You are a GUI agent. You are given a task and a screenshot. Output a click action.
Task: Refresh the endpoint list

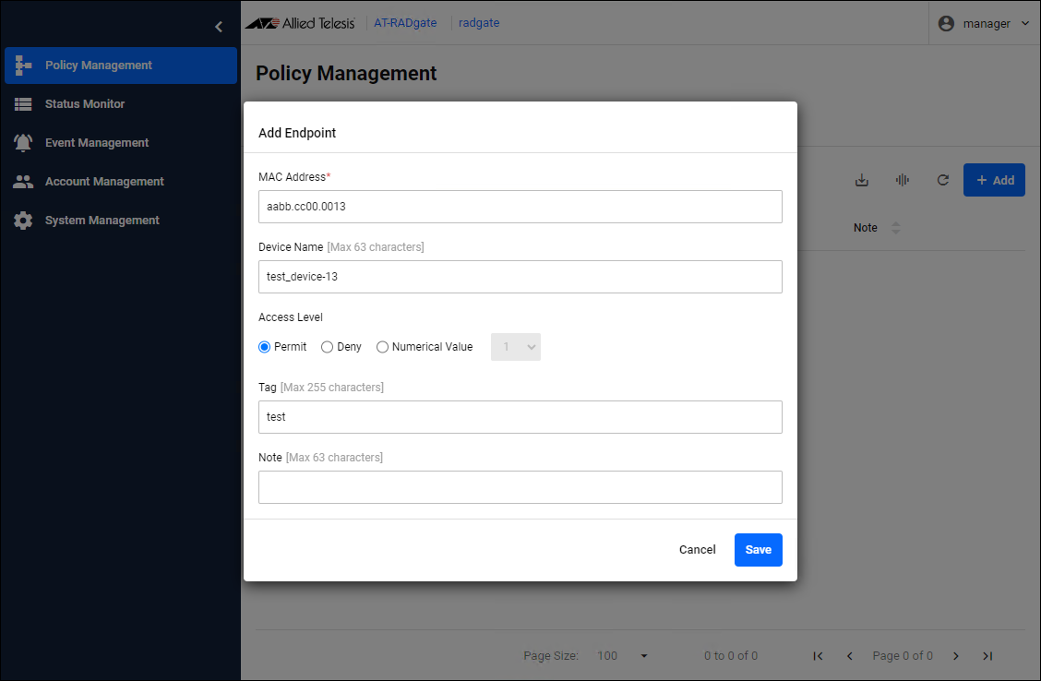[x=943, y=181]
